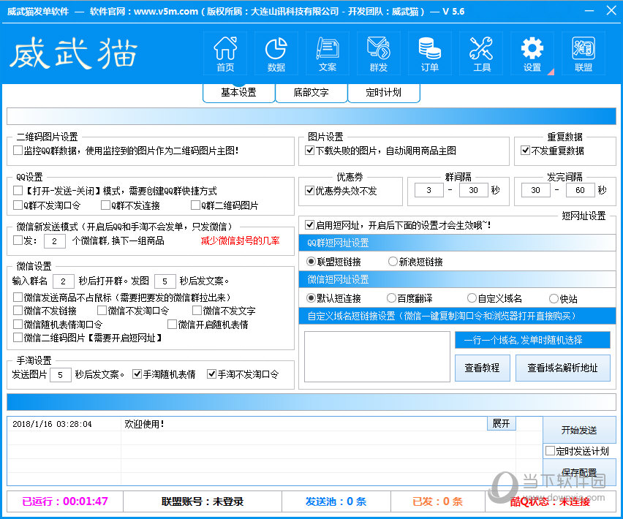Switch to 底部文字 tab
Viewport: 623px width, 519px height.
pos(311,93)
